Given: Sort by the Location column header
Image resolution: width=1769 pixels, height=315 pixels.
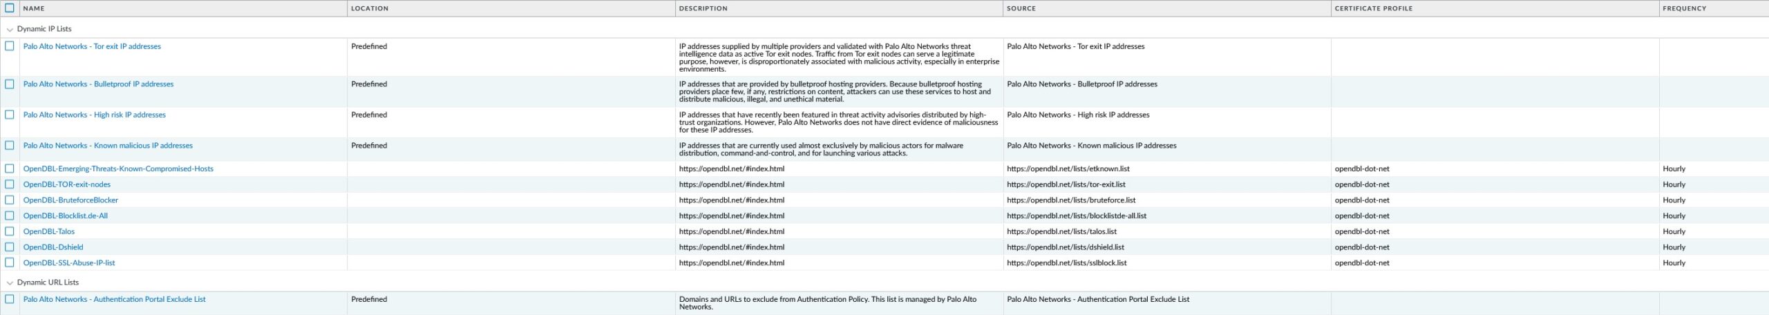Looking at the screenshot, I should coord(370,8).
